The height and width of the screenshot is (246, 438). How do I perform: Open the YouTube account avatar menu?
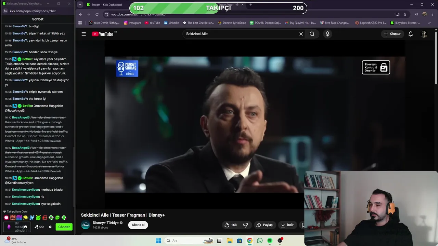pyautogui.click(x=424, y=34)
